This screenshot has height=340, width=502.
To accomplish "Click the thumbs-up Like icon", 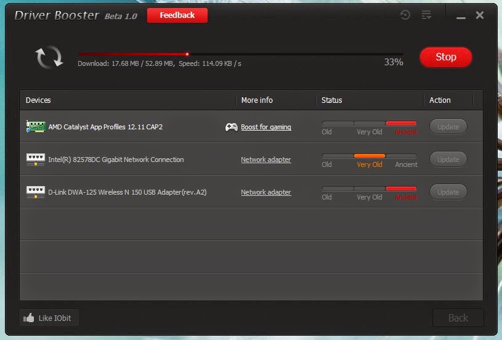I will click(x=28, y=318).
